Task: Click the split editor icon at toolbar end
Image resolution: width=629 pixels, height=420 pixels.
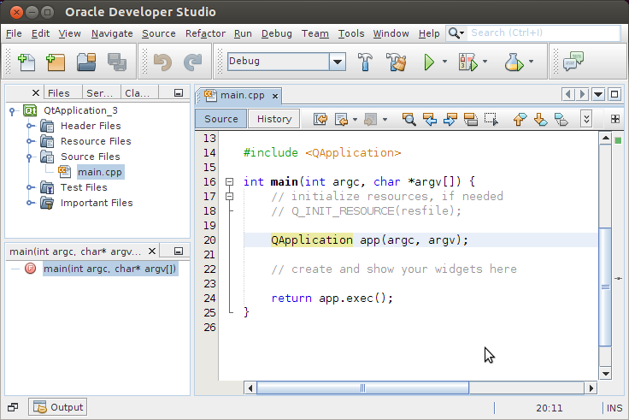Action: (615, 119)
